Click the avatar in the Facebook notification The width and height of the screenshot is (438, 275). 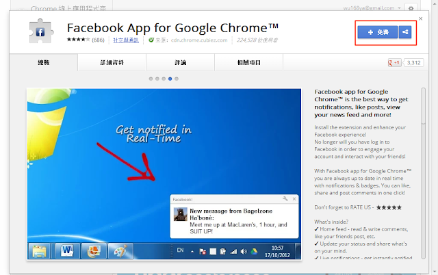(181, 214)
